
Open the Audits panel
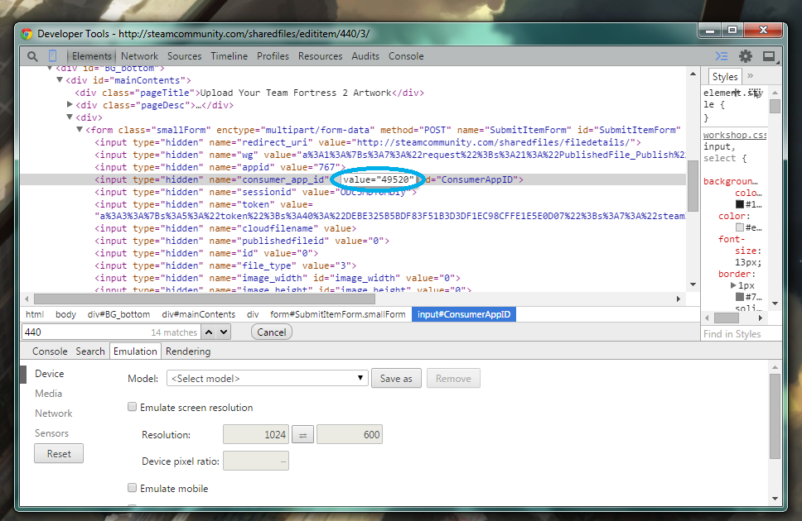[365, 56]
